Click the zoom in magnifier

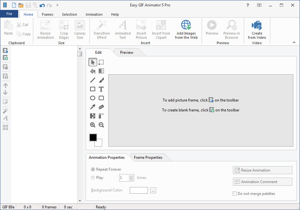click(x=93, y=125)
